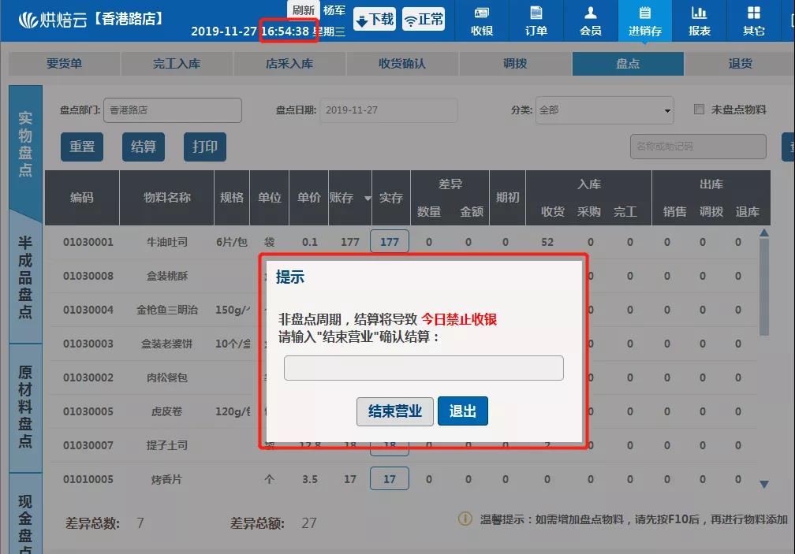Image resolution: width=795 pixels, height=554 pixels.
Task: Click the 结束营业 confirm button
Action: [x=394, y=411]
